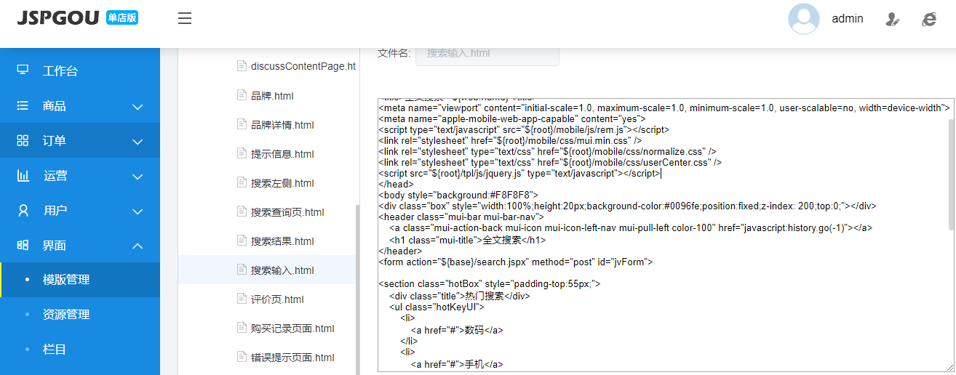This screenshot has width=956, height=375.
Task: Click the code editor vertical scrollbar
Action: [x=951, y=174]
